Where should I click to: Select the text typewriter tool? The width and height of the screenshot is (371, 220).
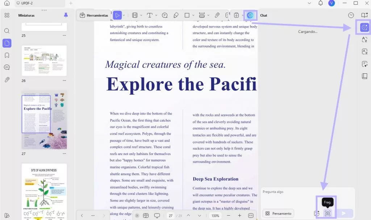150,15
